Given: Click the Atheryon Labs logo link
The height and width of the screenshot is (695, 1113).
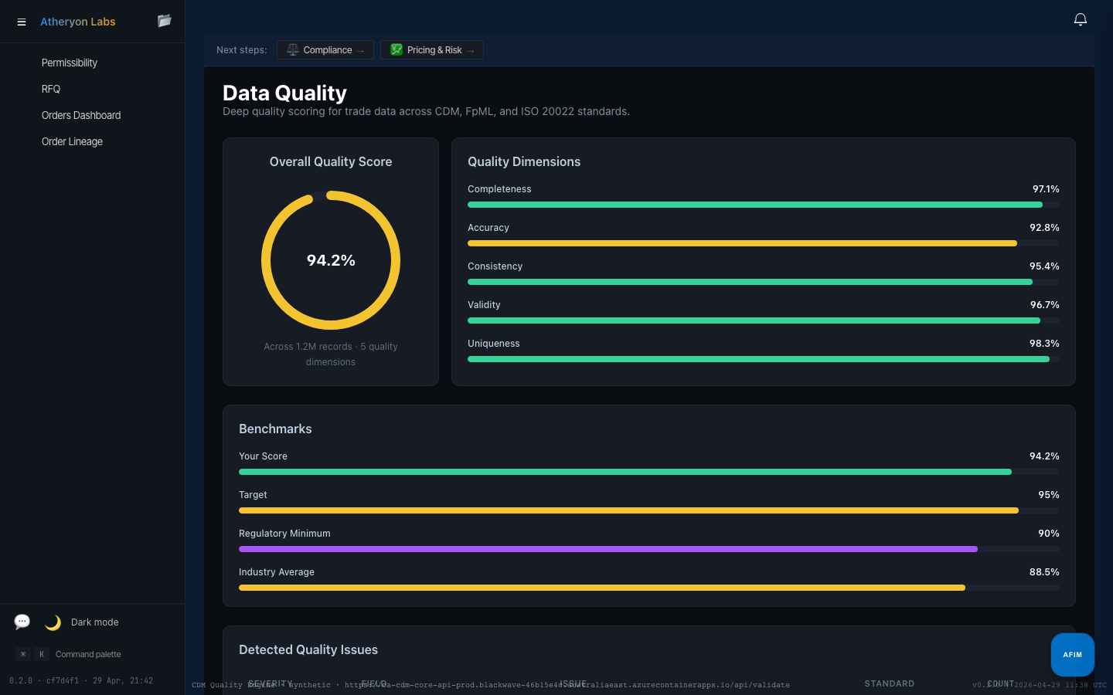Looking at the screenshot, I should coord(78,22).
